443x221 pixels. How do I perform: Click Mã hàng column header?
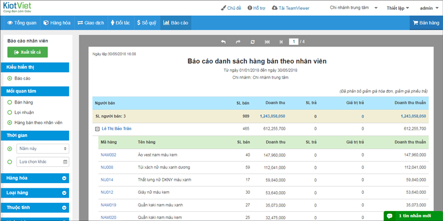(x=109, y=142)
